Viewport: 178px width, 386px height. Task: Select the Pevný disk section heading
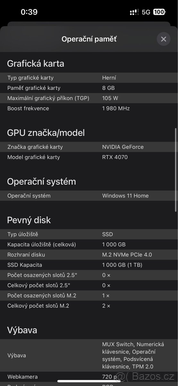coord(29,220)
